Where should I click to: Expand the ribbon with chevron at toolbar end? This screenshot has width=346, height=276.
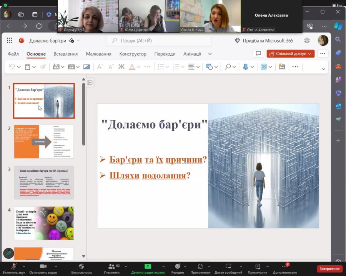tap(323, 69)
